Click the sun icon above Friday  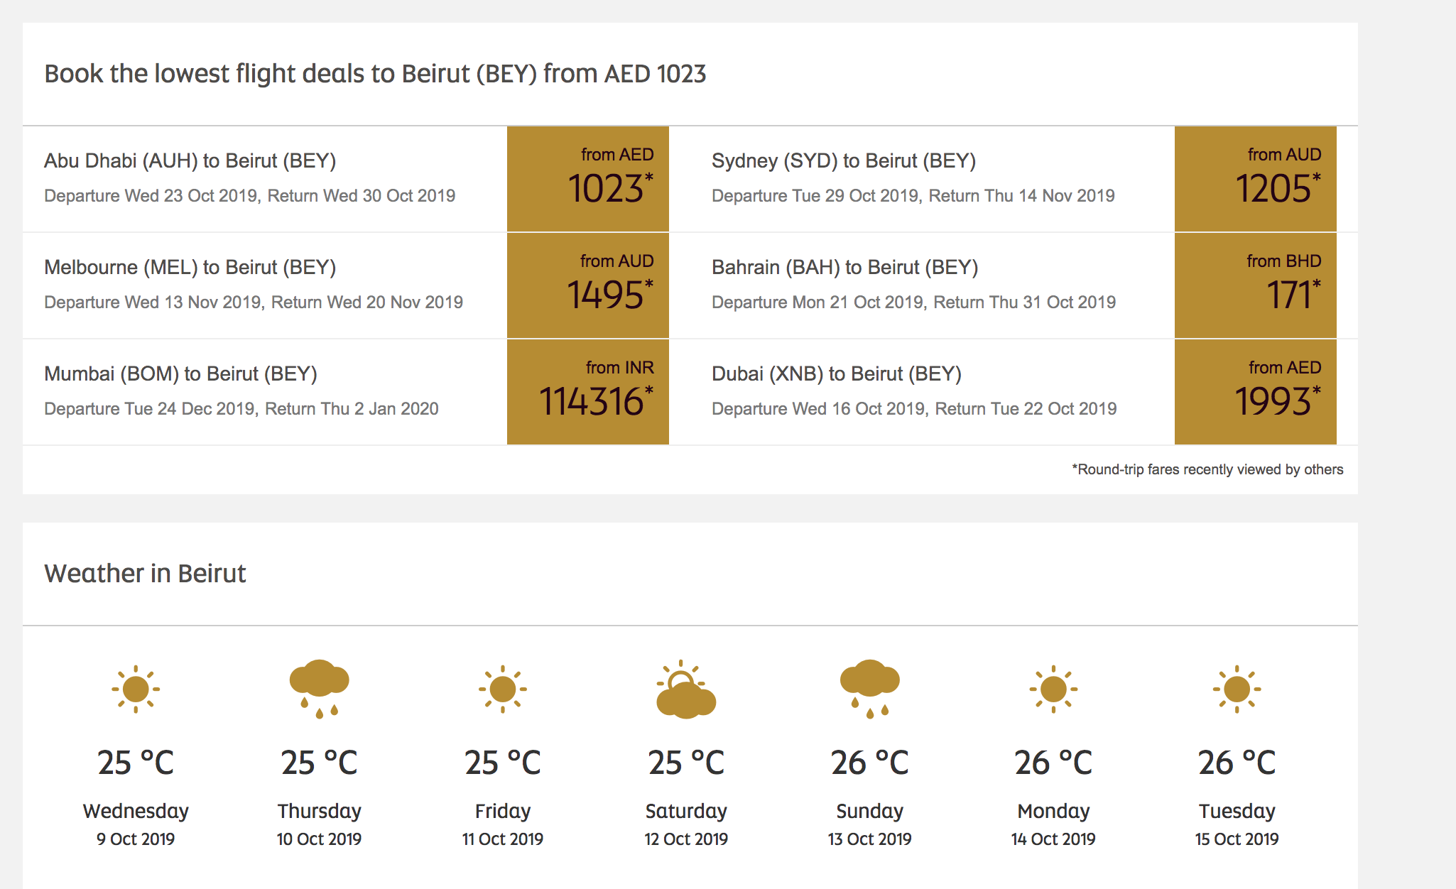click(503, 689)
